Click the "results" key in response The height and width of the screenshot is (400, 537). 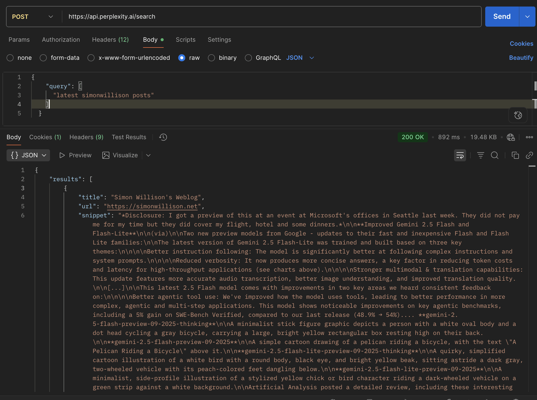tap(65, 179)
